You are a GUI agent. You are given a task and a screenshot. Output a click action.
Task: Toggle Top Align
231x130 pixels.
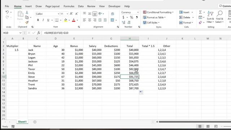(84, 14)
